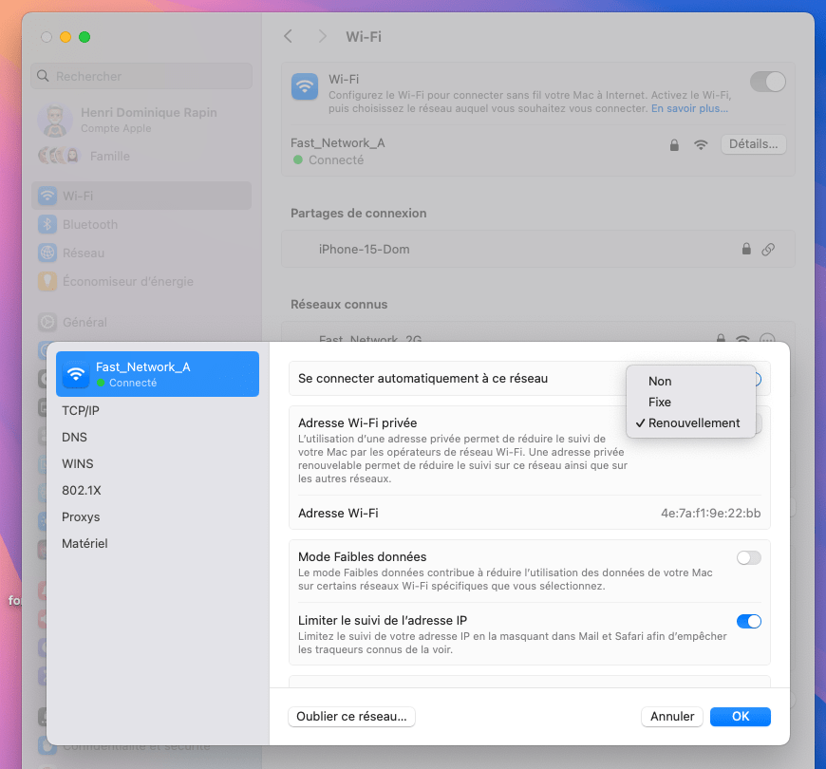Click the Wi-Fi icon in settings header

click(305, 86)
